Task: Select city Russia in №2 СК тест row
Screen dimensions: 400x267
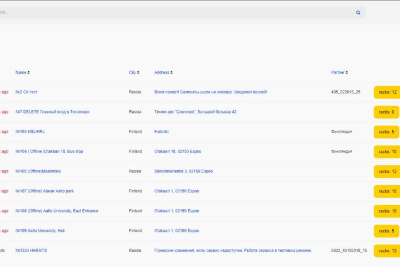Action: 135,92
